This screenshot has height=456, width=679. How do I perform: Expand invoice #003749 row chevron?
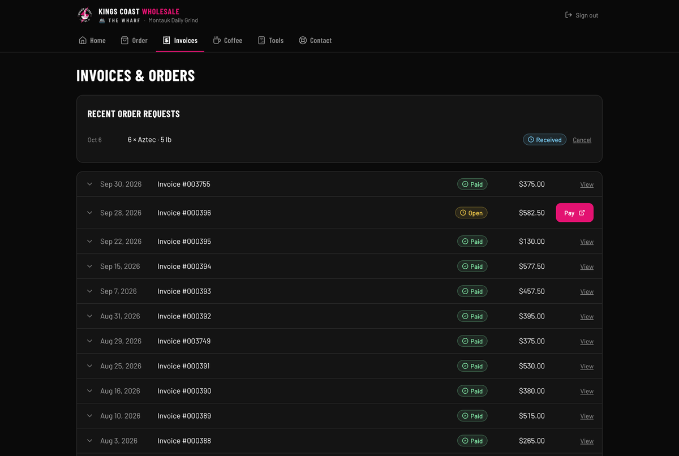[x=89, y=341]
